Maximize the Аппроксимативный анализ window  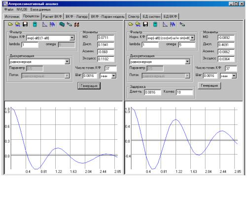[236, 3]
